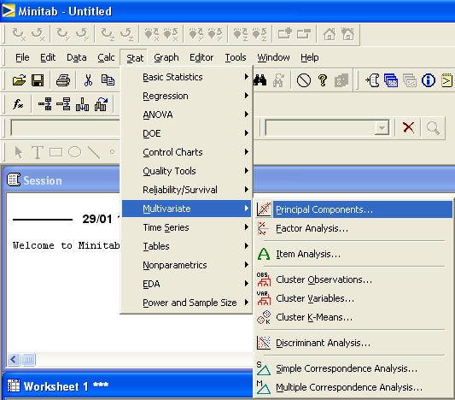
Task: Open the Graph menu
Action: coord(166,57)
